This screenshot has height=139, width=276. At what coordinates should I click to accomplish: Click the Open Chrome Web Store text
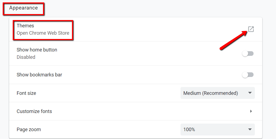[x=43, y=33]
